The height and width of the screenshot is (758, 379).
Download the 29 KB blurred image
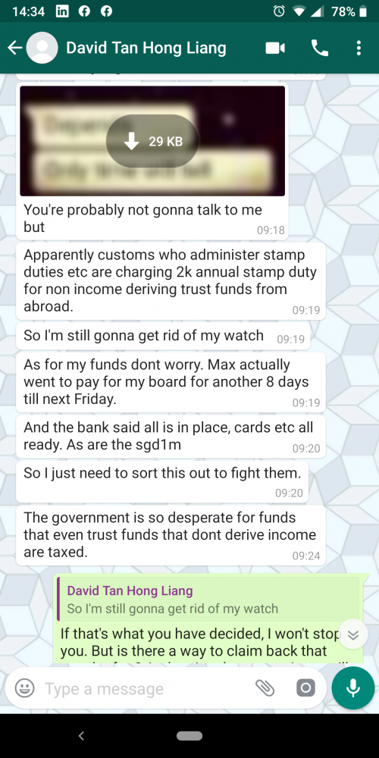(152, 141)
